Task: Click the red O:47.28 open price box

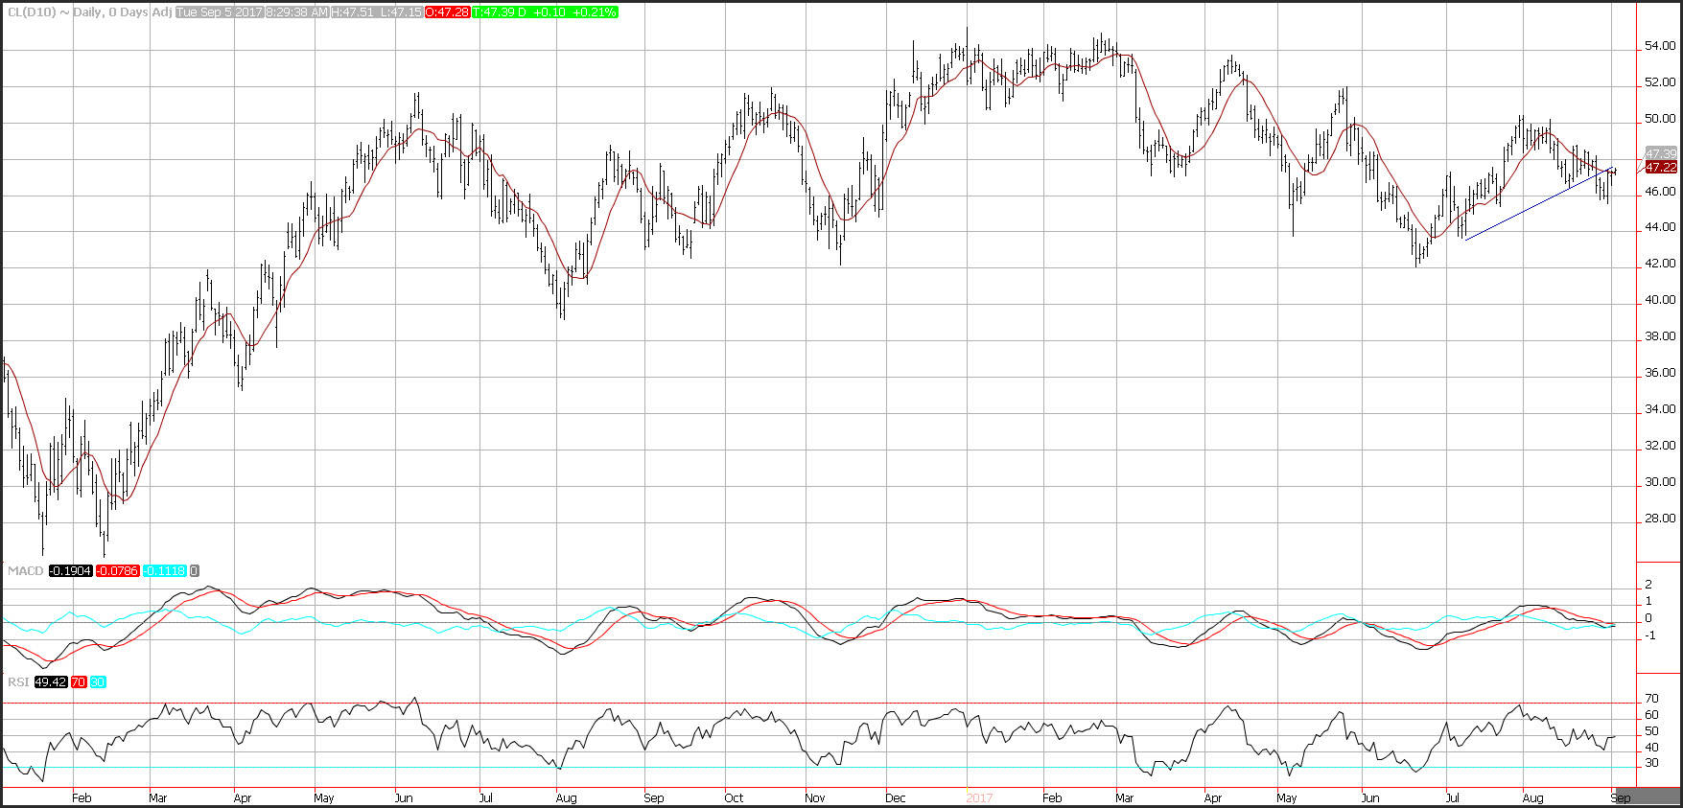Action: tap(447, 12)
